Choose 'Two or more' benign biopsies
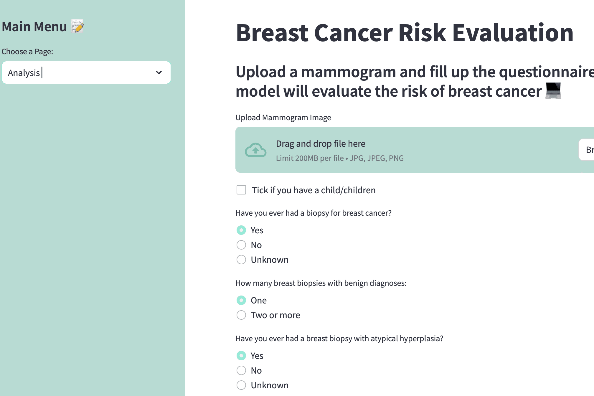This screenshot has width=594, height=396. click(x=241, y=315)
